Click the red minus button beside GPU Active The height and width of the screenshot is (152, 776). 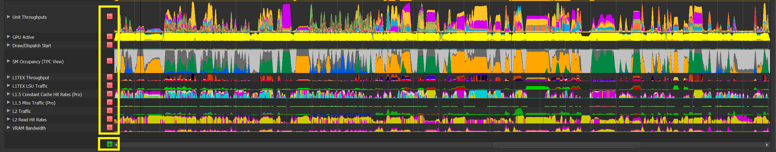[110, 37]
